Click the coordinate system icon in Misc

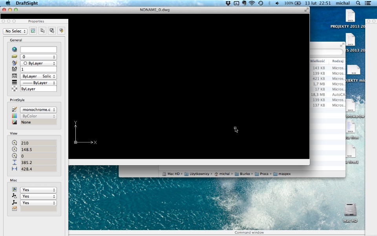click(15, 203)
